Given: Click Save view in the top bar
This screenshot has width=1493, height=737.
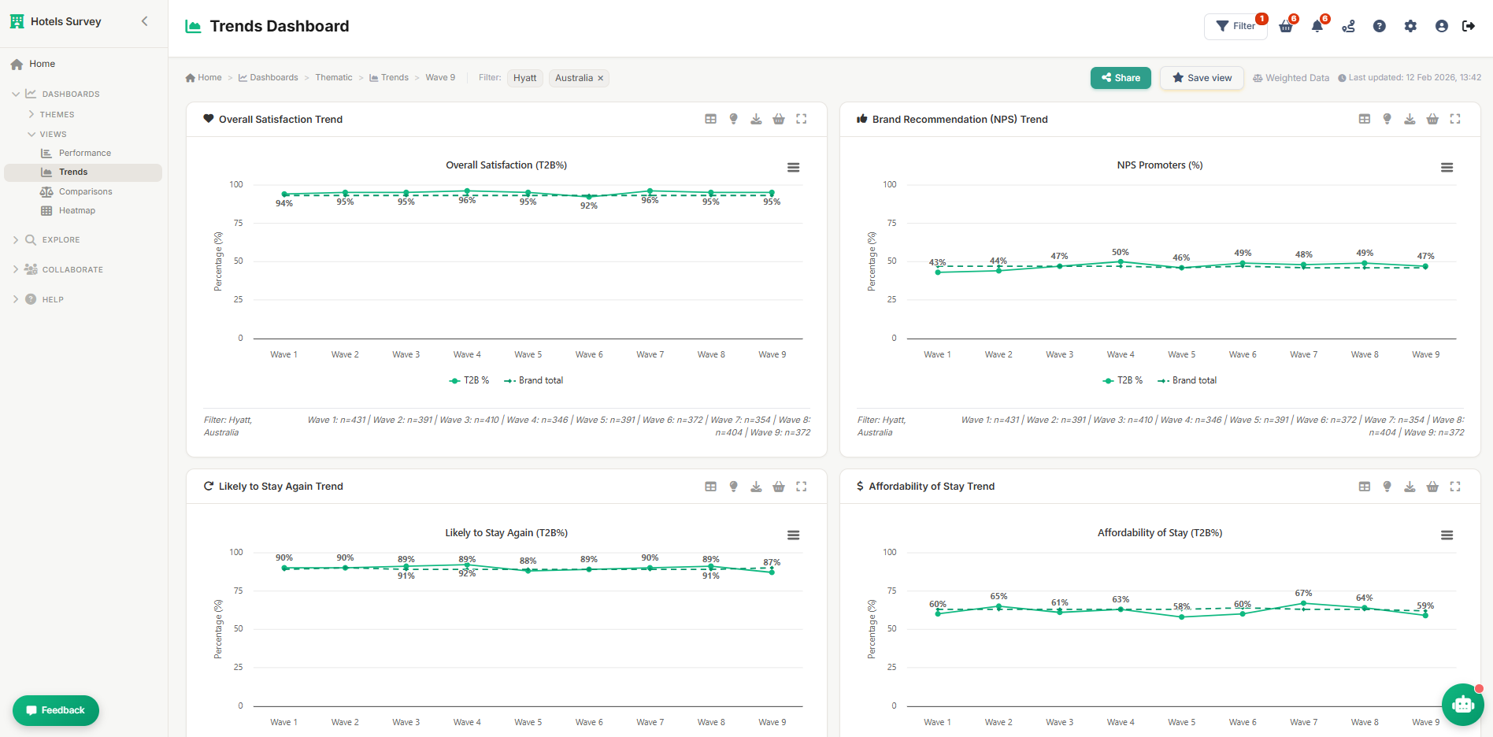Looking at the screenshot, I should point(1201,78).
